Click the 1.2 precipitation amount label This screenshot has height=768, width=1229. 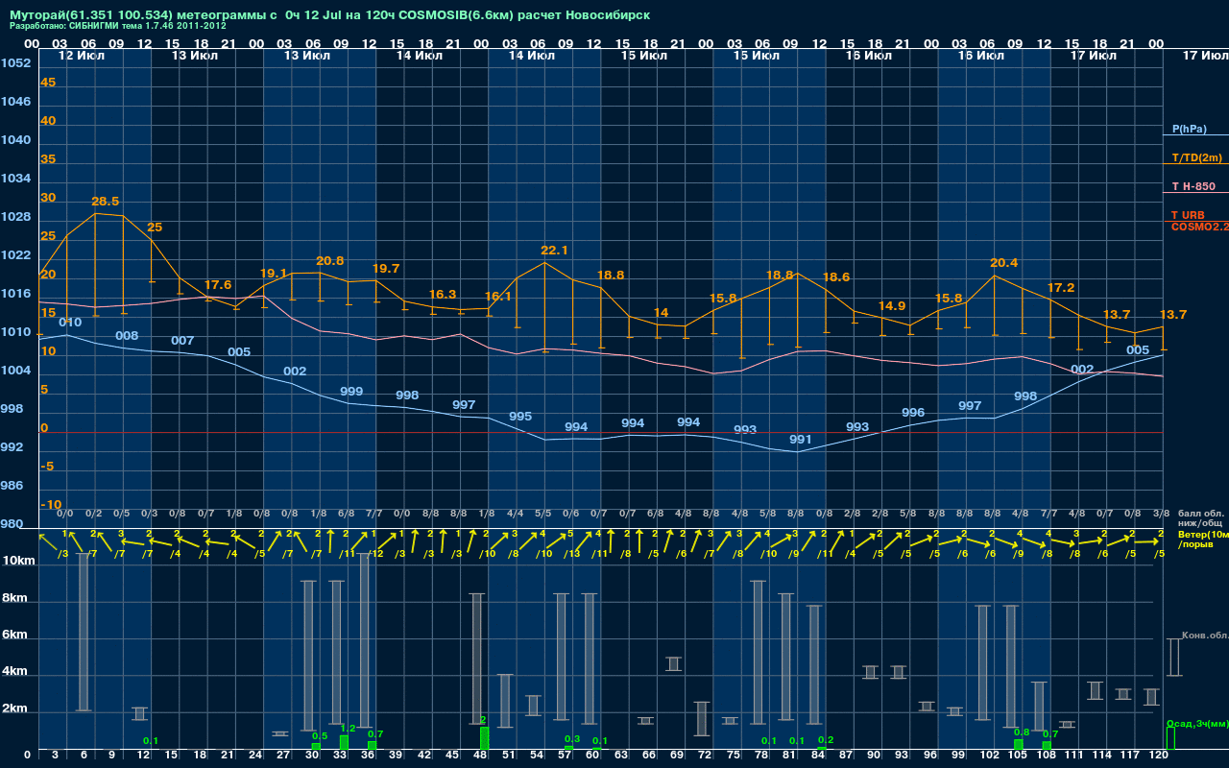pos(349,729)
